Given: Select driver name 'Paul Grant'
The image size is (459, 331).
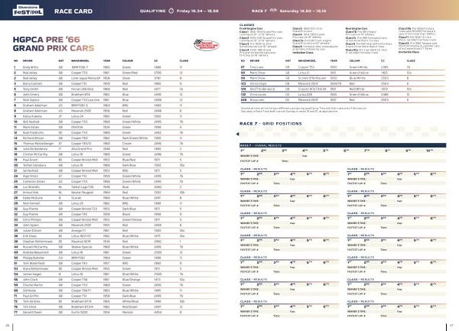Looking at the screenshot, I should click(x=30, y=160).
